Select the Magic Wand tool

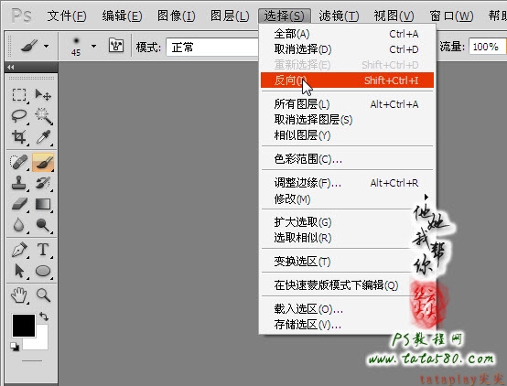point(43,116)
